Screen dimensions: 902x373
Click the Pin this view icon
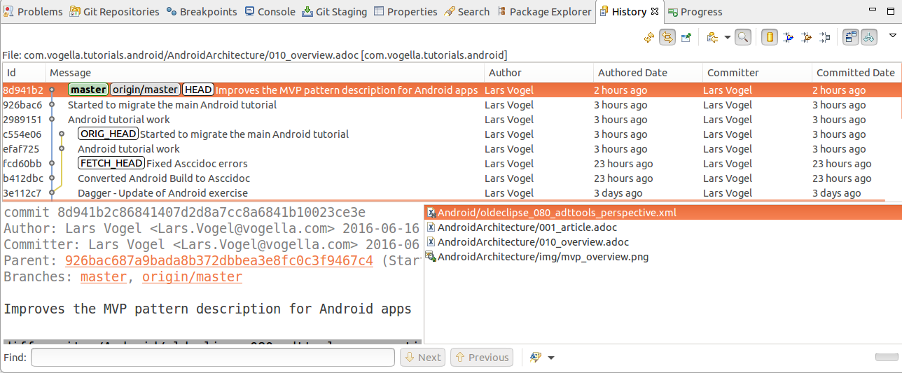coord(686,37)
